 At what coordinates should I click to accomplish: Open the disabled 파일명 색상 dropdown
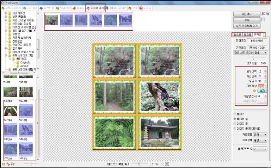pos(262,101)
